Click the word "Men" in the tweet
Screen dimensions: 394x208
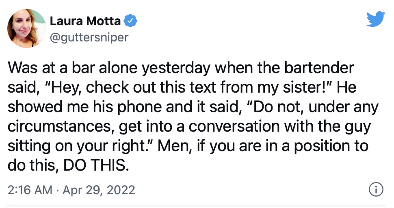(x=173, y=146)
